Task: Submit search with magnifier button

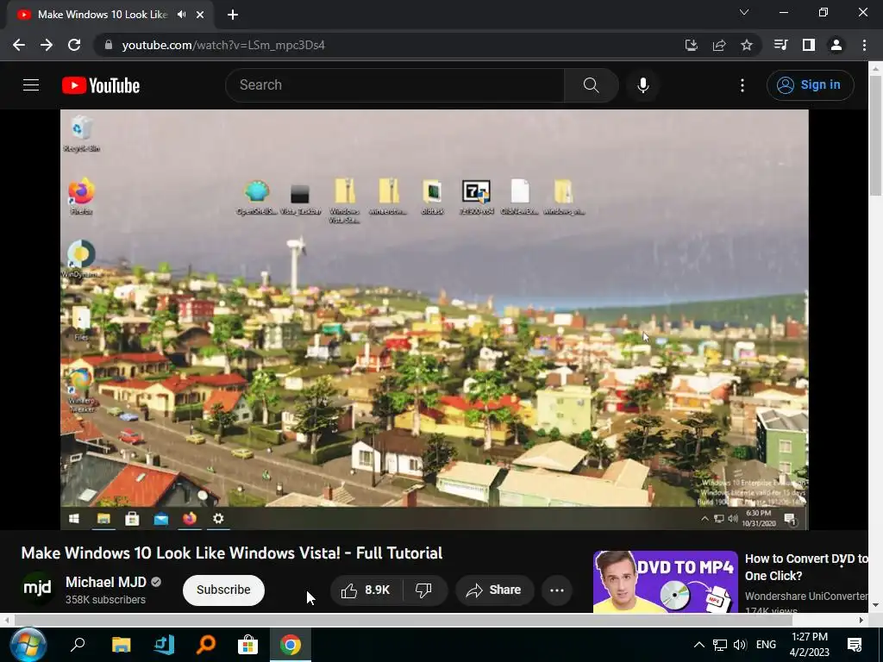Action: (x=591, y=85)
